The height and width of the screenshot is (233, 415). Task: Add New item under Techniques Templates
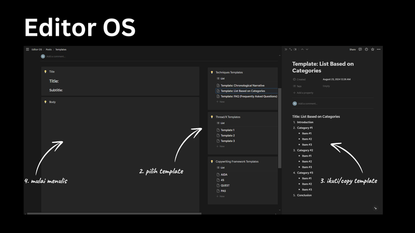(x=220, y=101)
